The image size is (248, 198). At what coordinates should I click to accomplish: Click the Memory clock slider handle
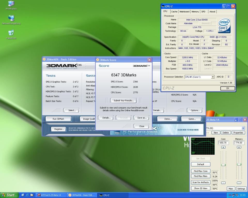(x=239, y=164)
